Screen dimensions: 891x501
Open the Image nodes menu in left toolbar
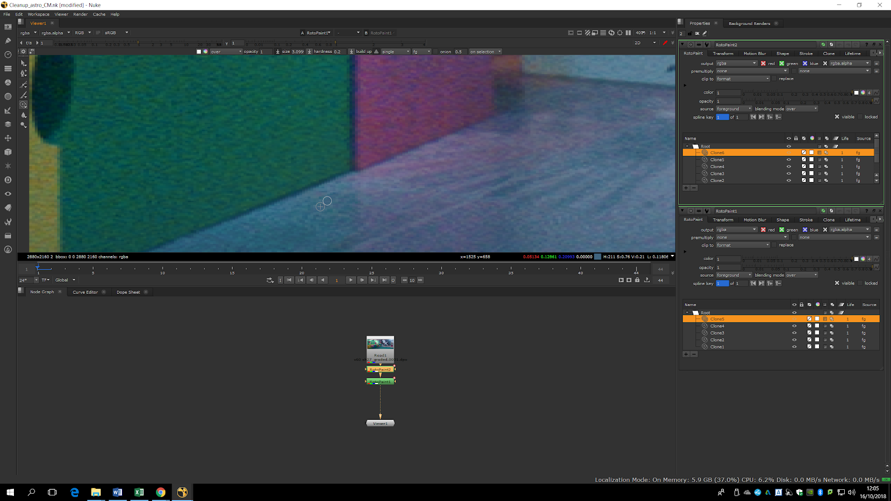8,27
